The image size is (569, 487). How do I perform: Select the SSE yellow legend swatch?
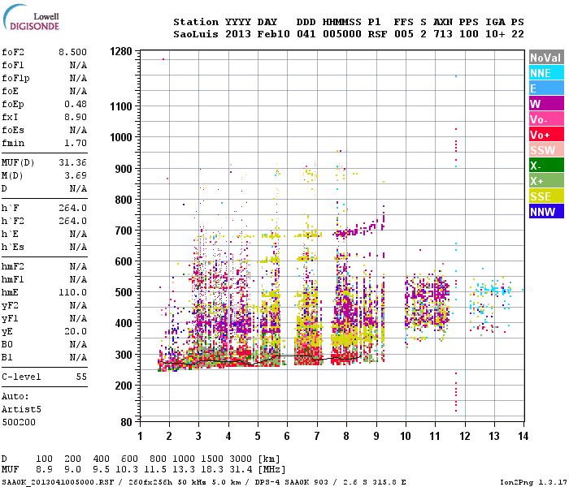(x=546, y=196)
